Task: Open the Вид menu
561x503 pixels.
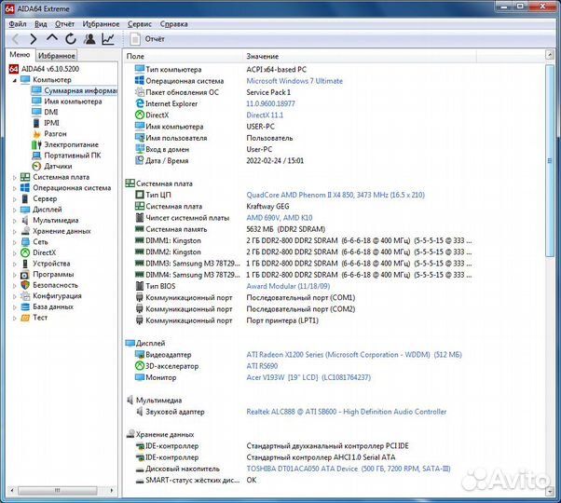Action: [x=41, y=24]
